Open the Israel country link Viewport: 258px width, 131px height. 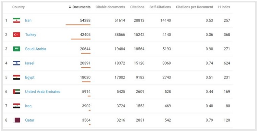[30, 63]
